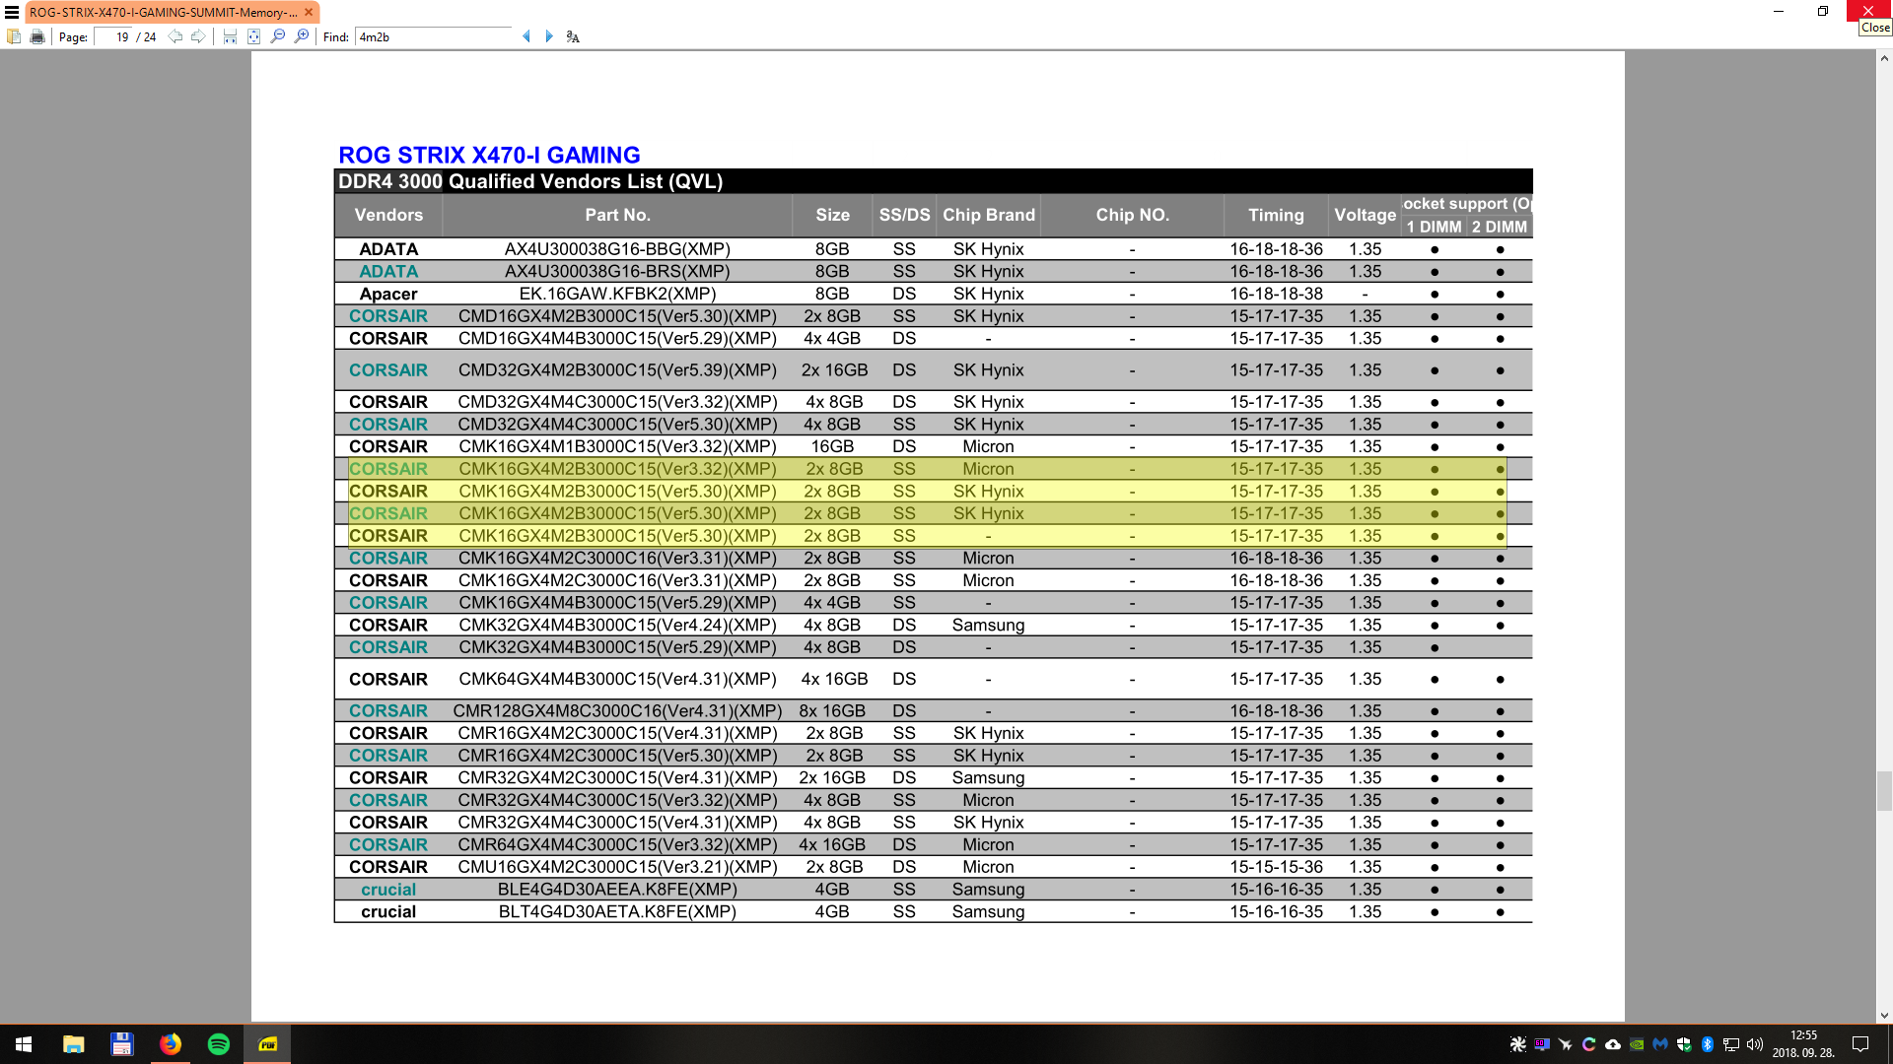Click highlighted CMK16GX4M2B3000C15(Ver3.32)(XMP) cell
1893x1064 pixels.
pos(617,469)
